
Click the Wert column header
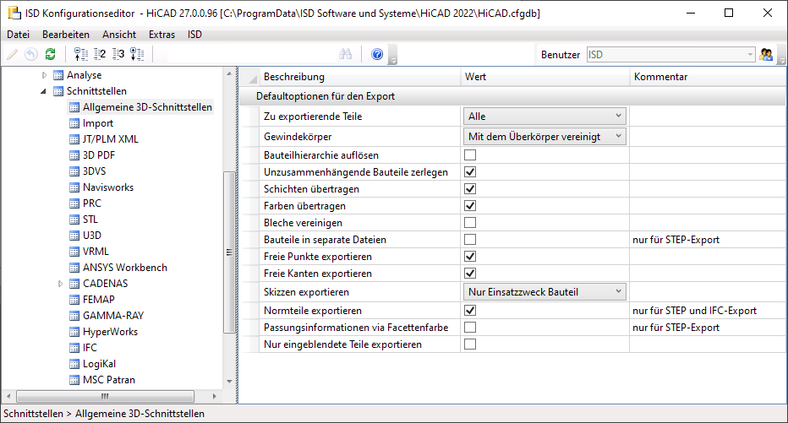[x=545, y=77]
